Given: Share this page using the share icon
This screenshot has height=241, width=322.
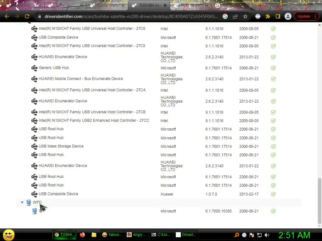Looking at the screenshot, I should pyautogui.click(x=235, y=16).
